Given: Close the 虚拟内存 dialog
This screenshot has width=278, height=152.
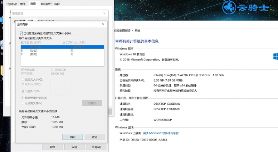Looking at the screenshot, I should coord(103,24).
